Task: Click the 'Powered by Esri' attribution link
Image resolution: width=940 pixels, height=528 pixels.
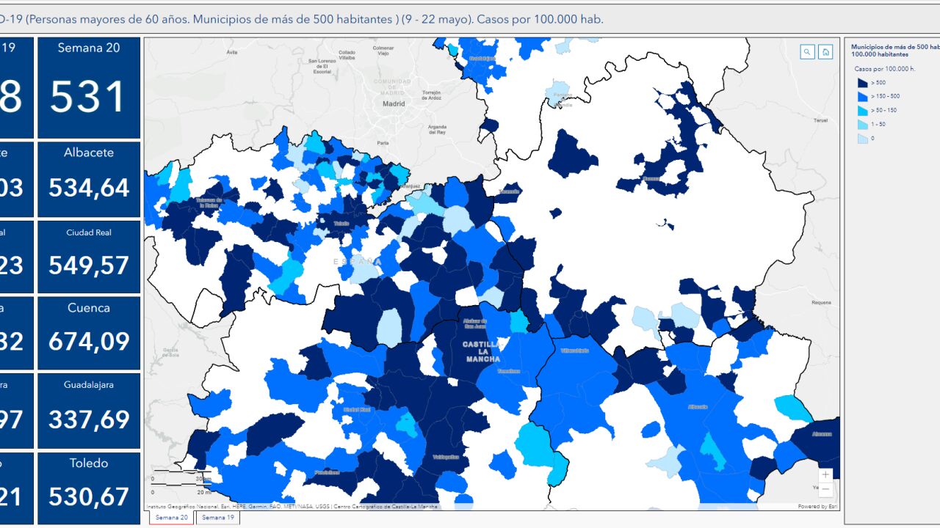Action: [817, 507]
